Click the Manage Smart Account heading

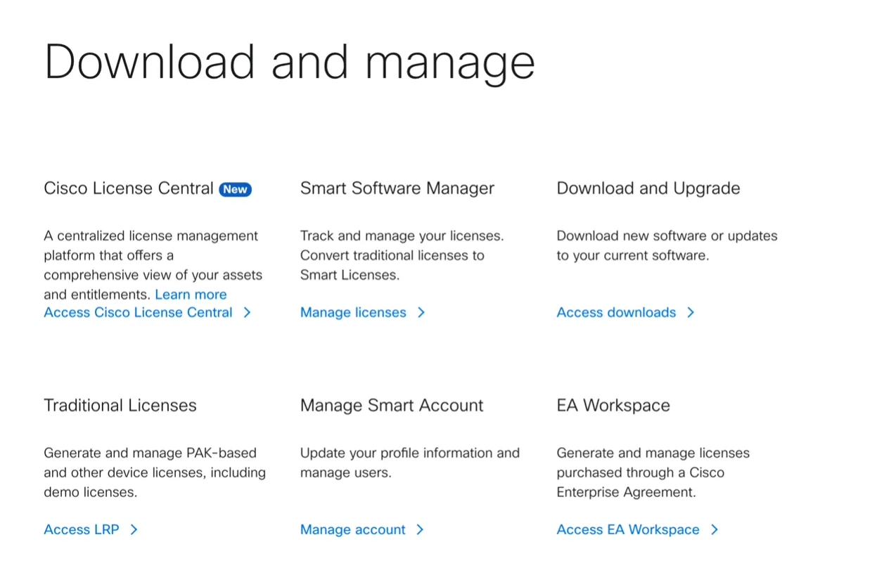392,406
